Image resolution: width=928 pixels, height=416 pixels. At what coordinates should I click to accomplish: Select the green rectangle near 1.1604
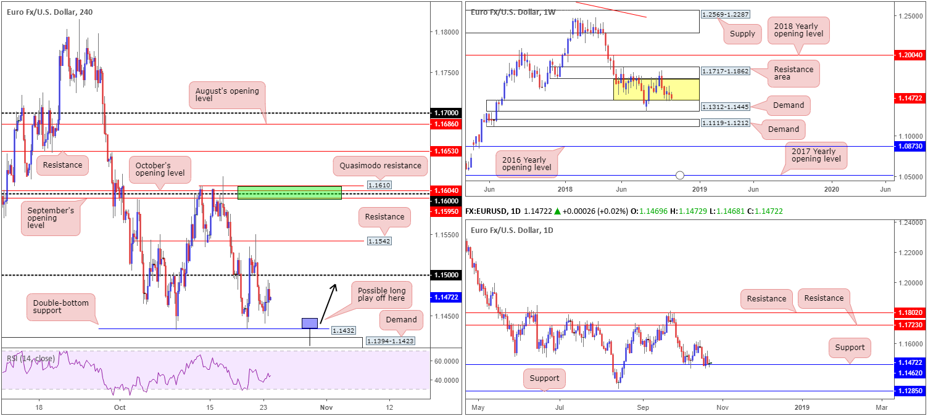click(x=289, y=192)
